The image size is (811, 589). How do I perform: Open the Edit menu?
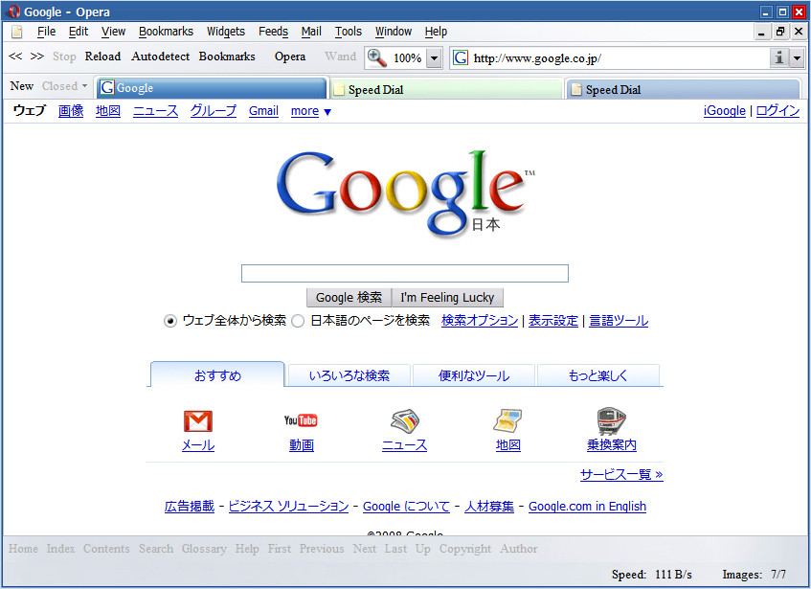pyautogui.click(x=79, y=32)
